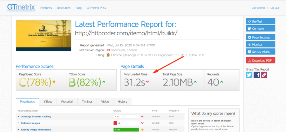Click the Chrome browser icon
Image resolution: width=286 pixels, height=132 pixels.
point(108,55)
